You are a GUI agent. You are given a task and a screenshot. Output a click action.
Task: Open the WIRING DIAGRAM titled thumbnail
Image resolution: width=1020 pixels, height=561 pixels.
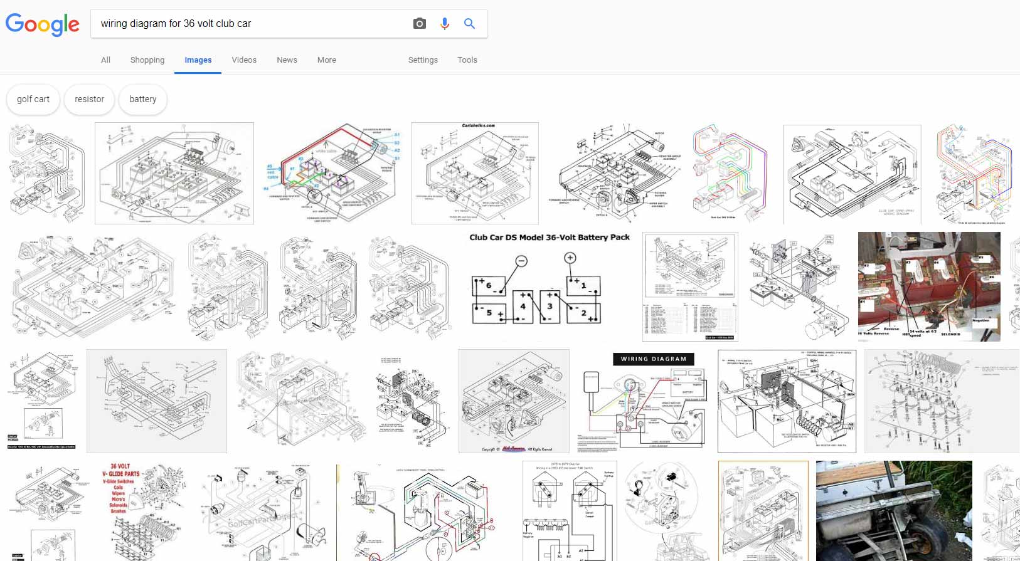644,401
